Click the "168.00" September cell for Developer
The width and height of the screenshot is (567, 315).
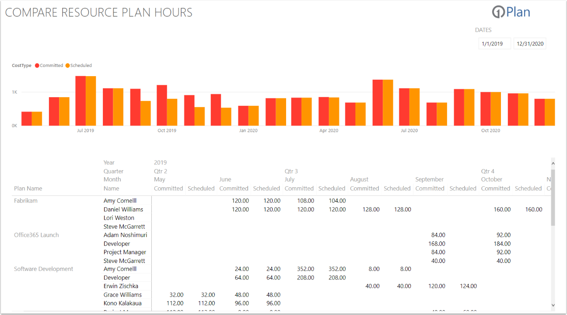coord(437,244)
